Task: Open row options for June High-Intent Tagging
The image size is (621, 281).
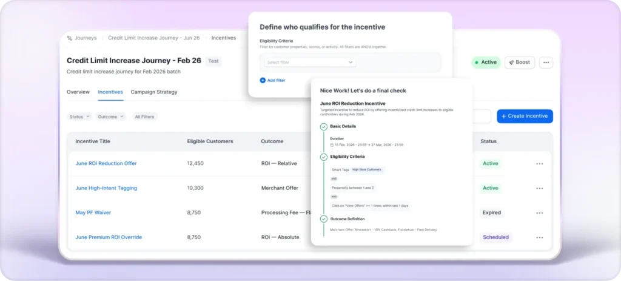Action: pos(539,188)
